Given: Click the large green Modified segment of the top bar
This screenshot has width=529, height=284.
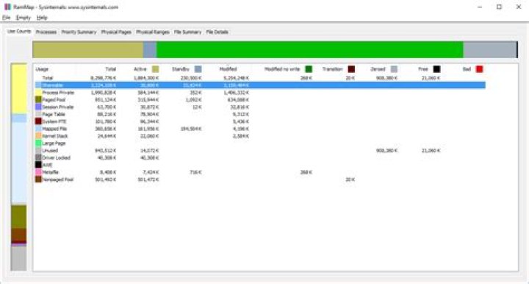Looking at the screenshot, I should click(x=310, y=49).
